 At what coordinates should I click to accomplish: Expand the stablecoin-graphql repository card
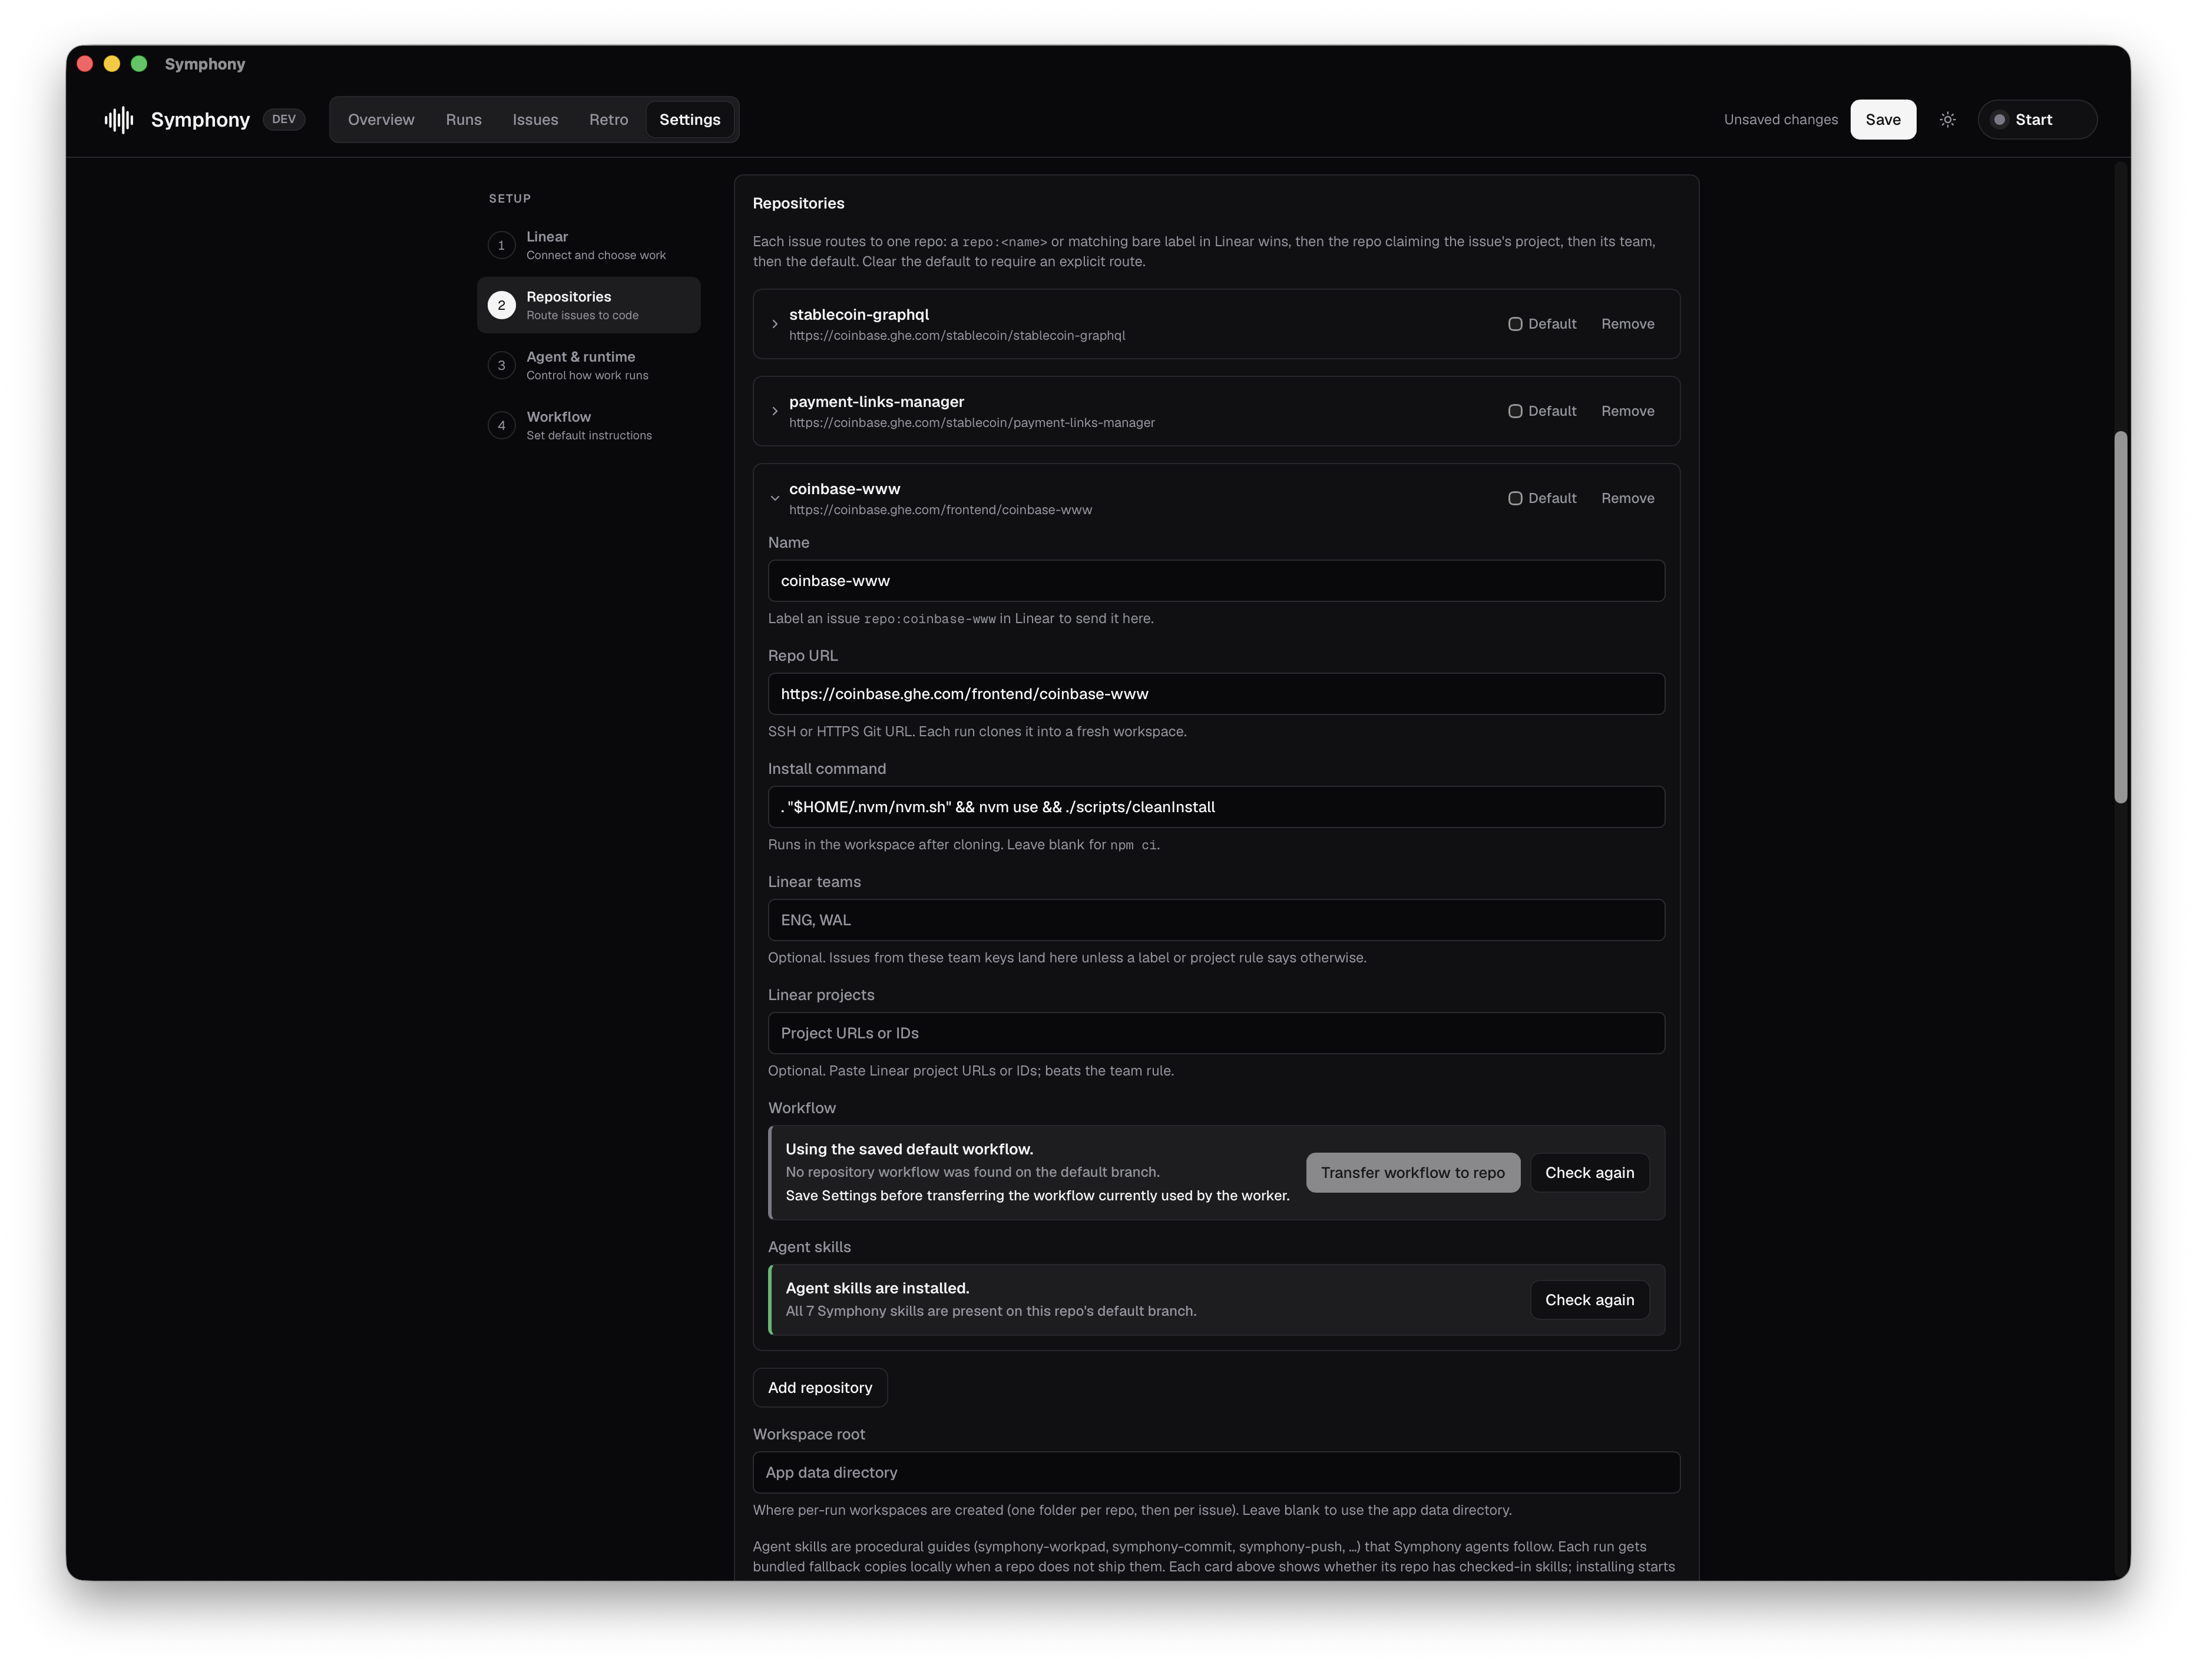[775, 324]
